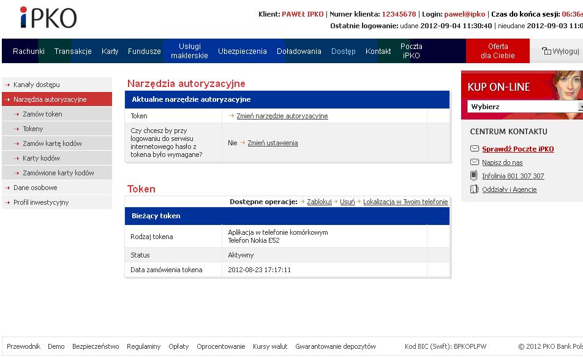Select Usługi maklerskie in the navigation bar

(x=190, y=51)
